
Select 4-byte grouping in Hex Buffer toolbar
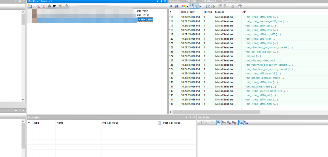229,123
